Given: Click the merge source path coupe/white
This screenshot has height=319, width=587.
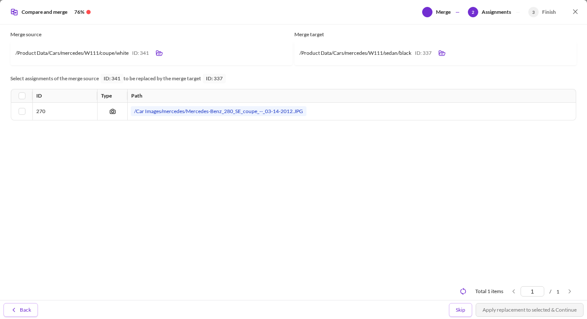Looking at the screenshot, I should [x=72, y=53].
